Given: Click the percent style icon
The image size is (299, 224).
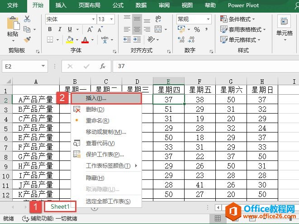Looking at the screenshot, I should point(197,29).
